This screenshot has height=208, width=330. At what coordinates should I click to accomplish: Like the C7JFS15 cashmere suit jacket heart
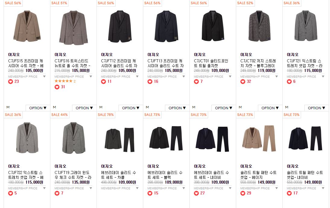pyautogui.click(x=11, y=82)
